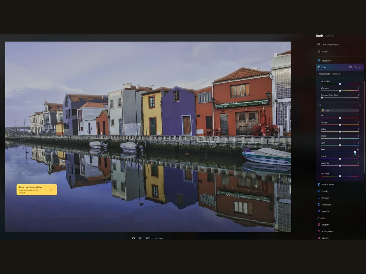366x274 pixels.
Task: Click the Cyan hue slider handle
Action: click(340, 145)
